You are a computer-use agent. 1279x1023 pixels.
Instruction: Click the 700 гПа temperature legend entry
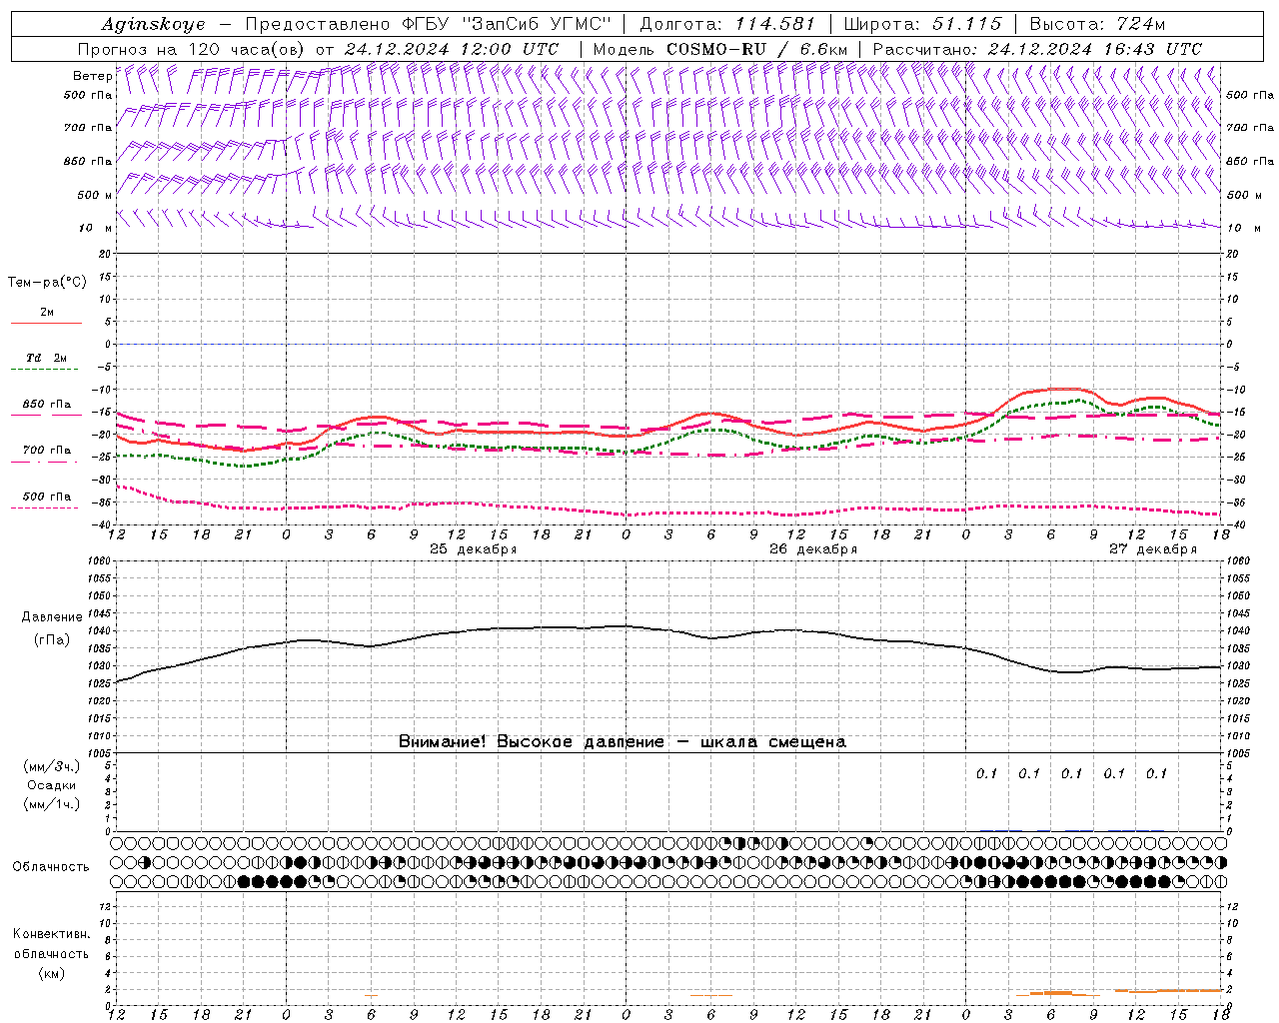click(47, 451)
